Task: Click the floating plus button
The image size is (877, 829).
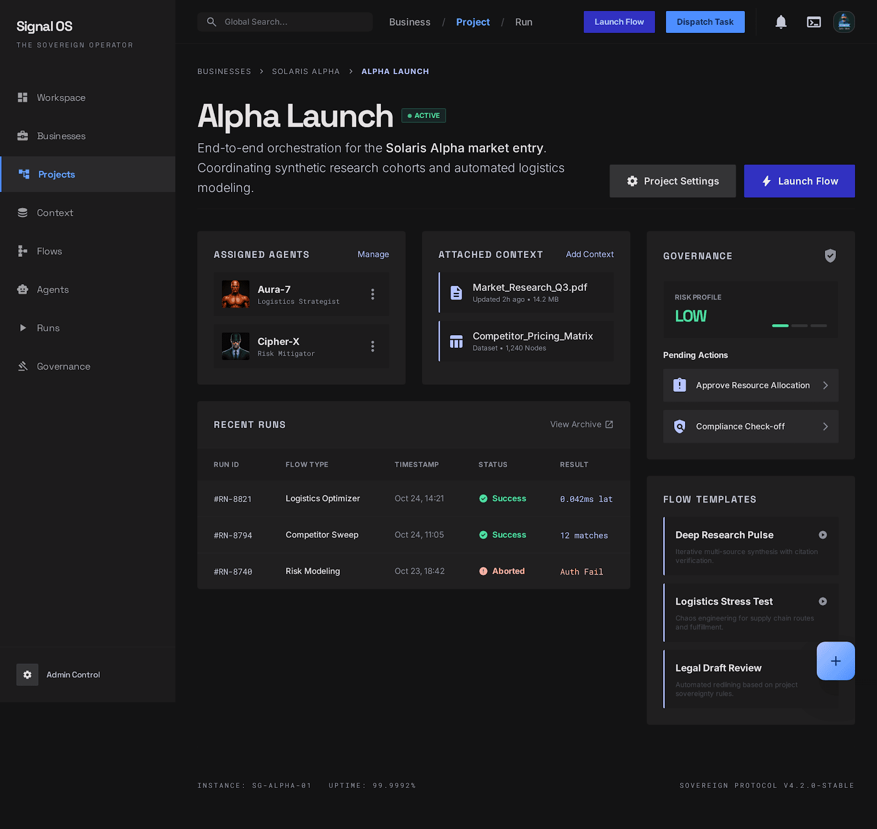Action: pyautogui.click(x=836, y=661)
